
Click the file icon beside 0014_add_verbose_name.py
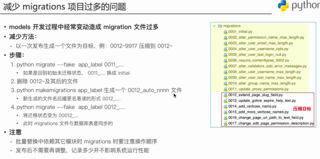tap(226, 107)
